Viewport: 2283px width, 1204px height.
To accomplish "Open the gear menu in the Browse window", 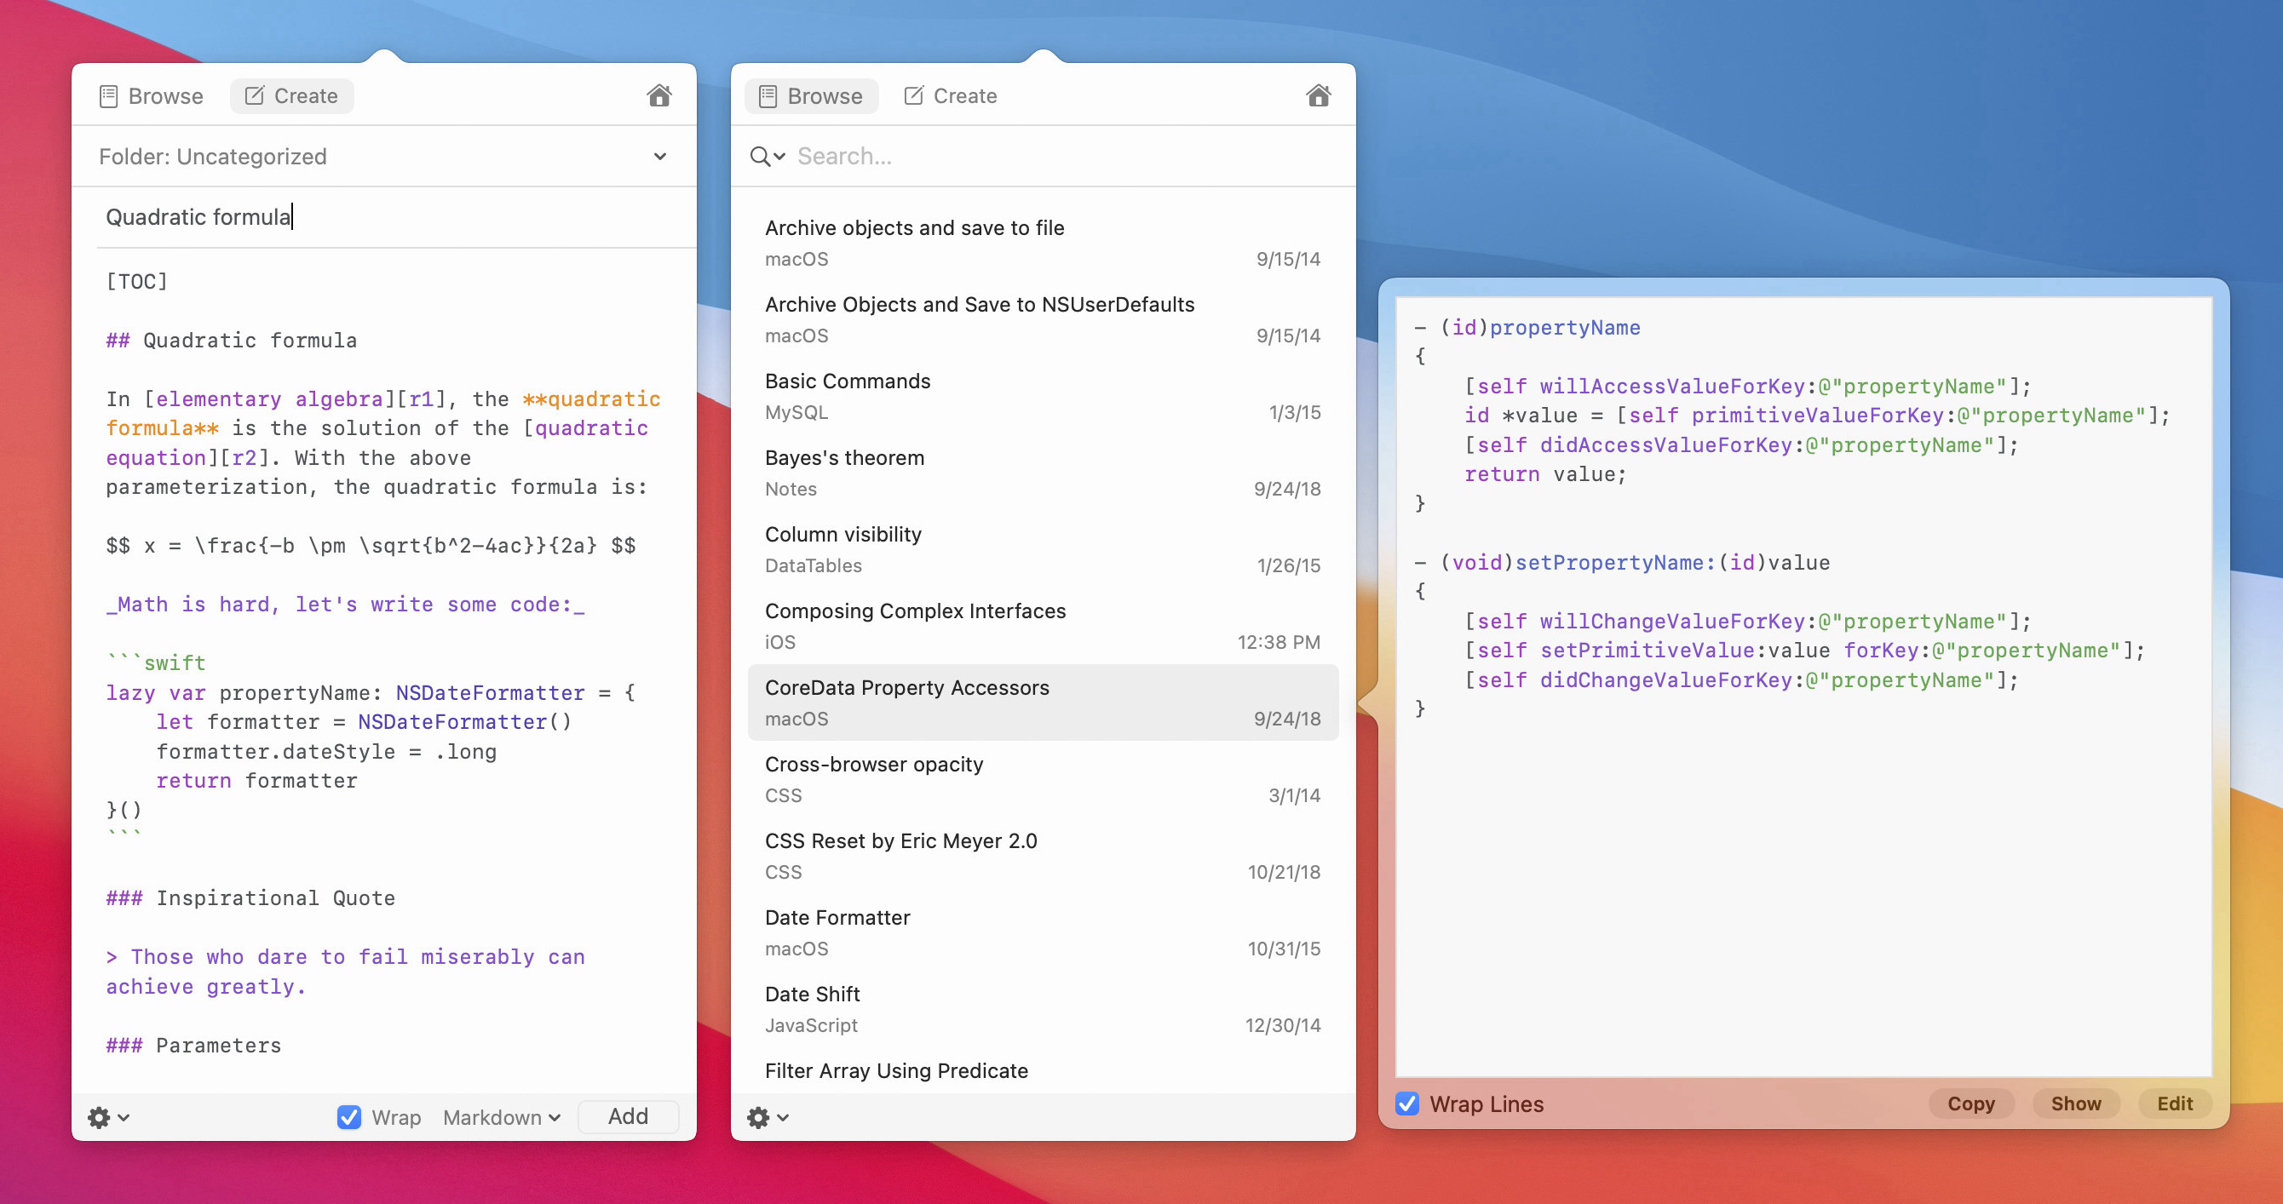I will click(x=768, y=1117).
